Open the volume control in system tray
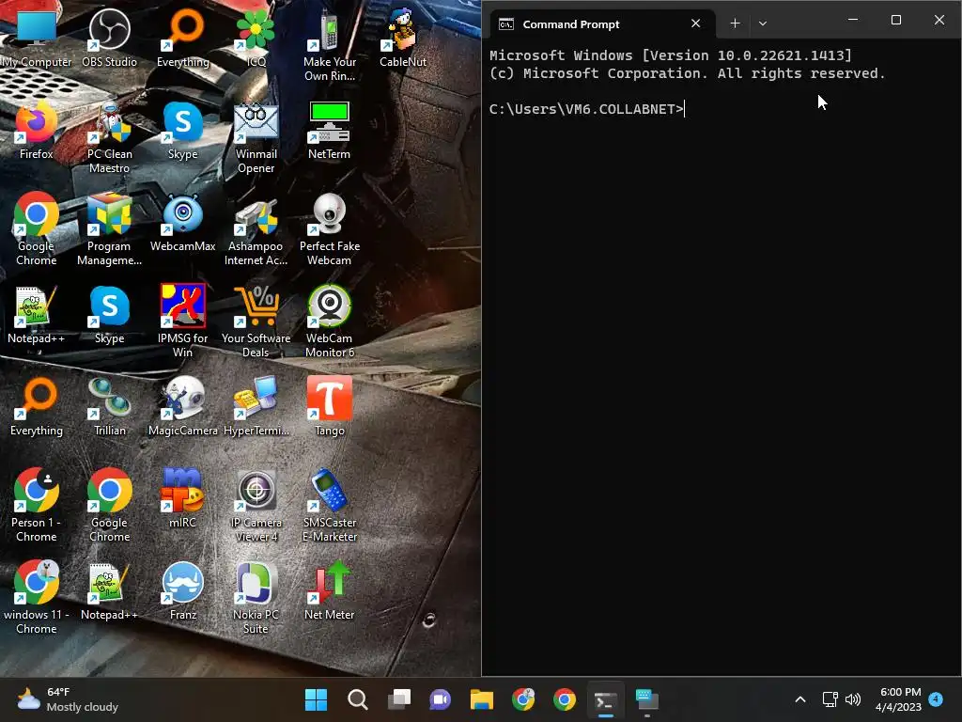Image resolution: width=962 pixels, height=722 pixels. tap(853, 699)
